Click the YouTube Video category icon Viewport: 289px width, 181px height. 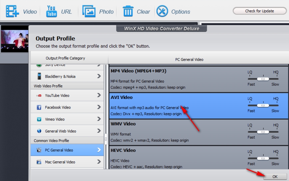(x=39, y=95)
